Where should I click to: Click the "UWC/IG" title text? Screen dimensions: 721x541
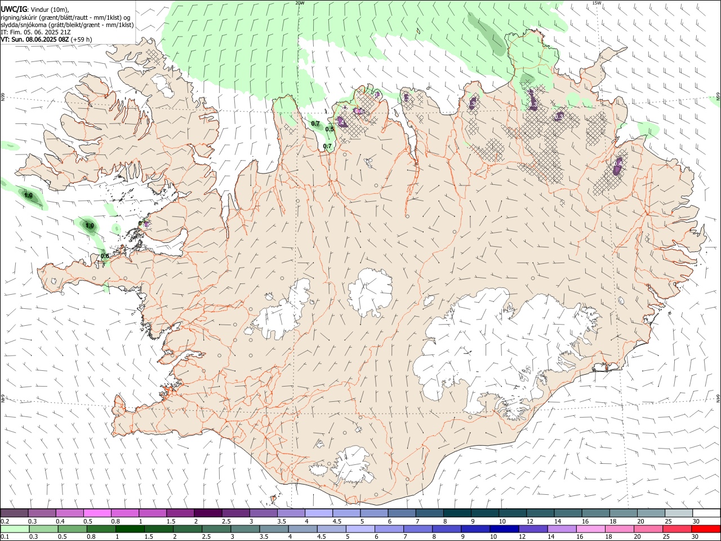(x=14, y=8)
